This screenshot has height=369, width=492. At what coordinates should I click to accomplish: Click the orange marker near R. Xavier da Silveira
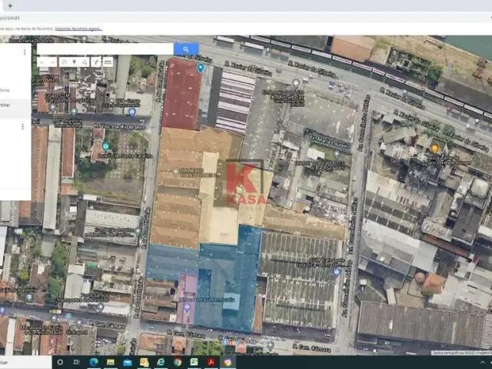(434, 148)
